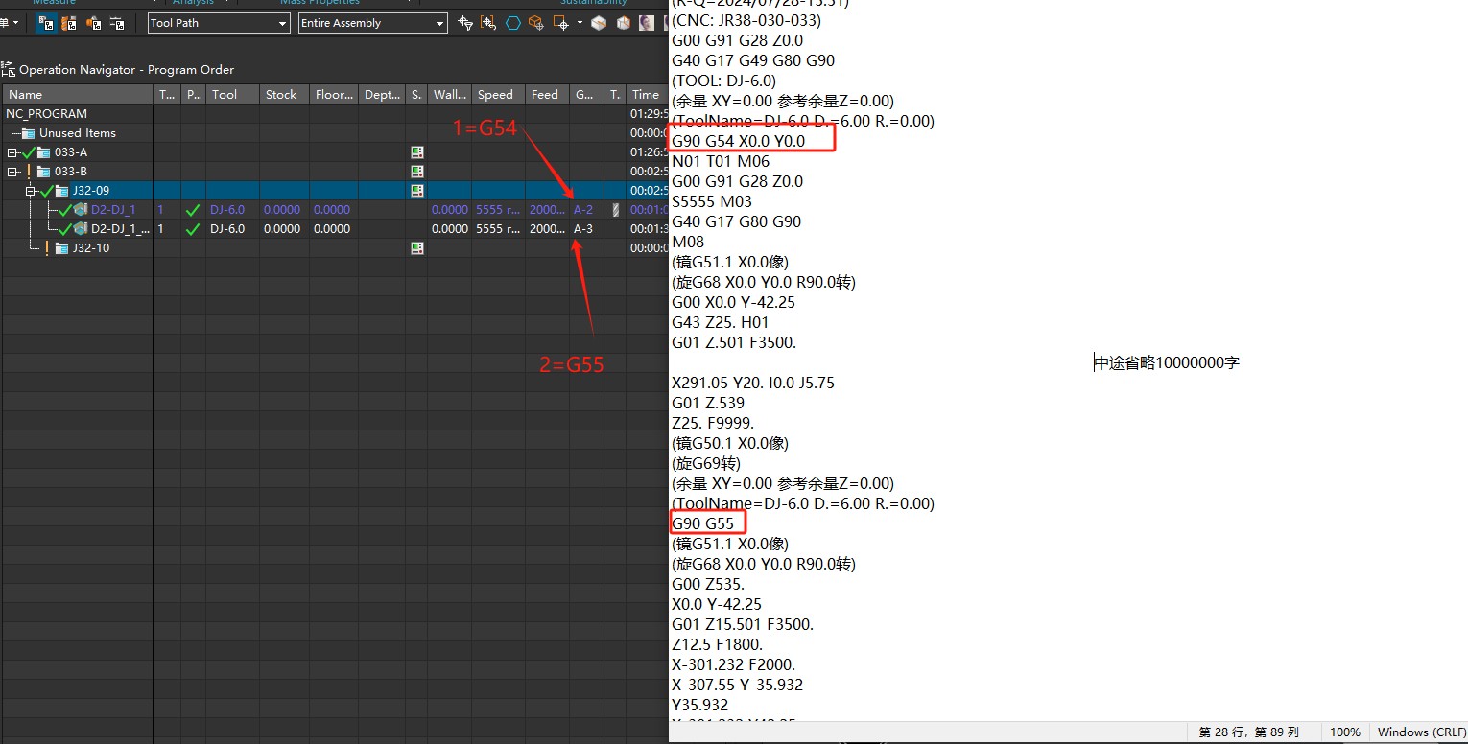Open the Tool Path filter dropdown
The image size is (1468, 744).
(x=219, y=23)
